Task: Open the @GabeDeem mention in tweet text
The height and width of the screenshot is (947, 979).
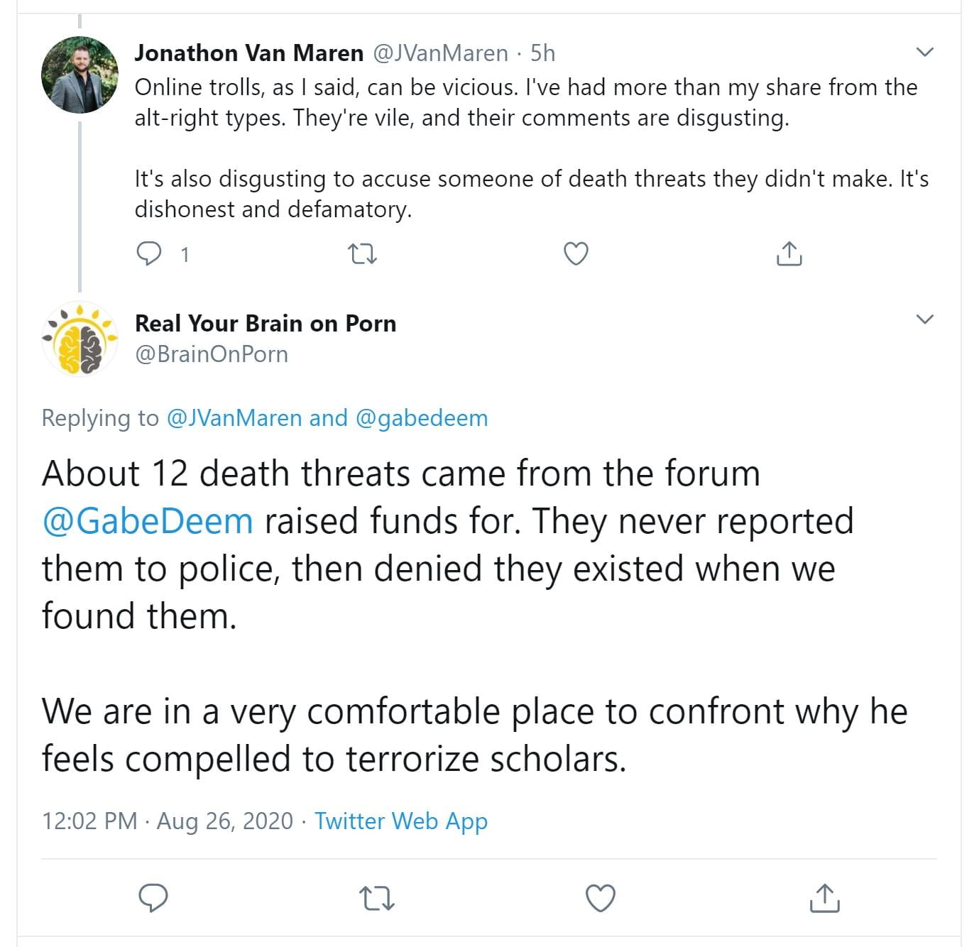Action: click(x=148, y=521)
